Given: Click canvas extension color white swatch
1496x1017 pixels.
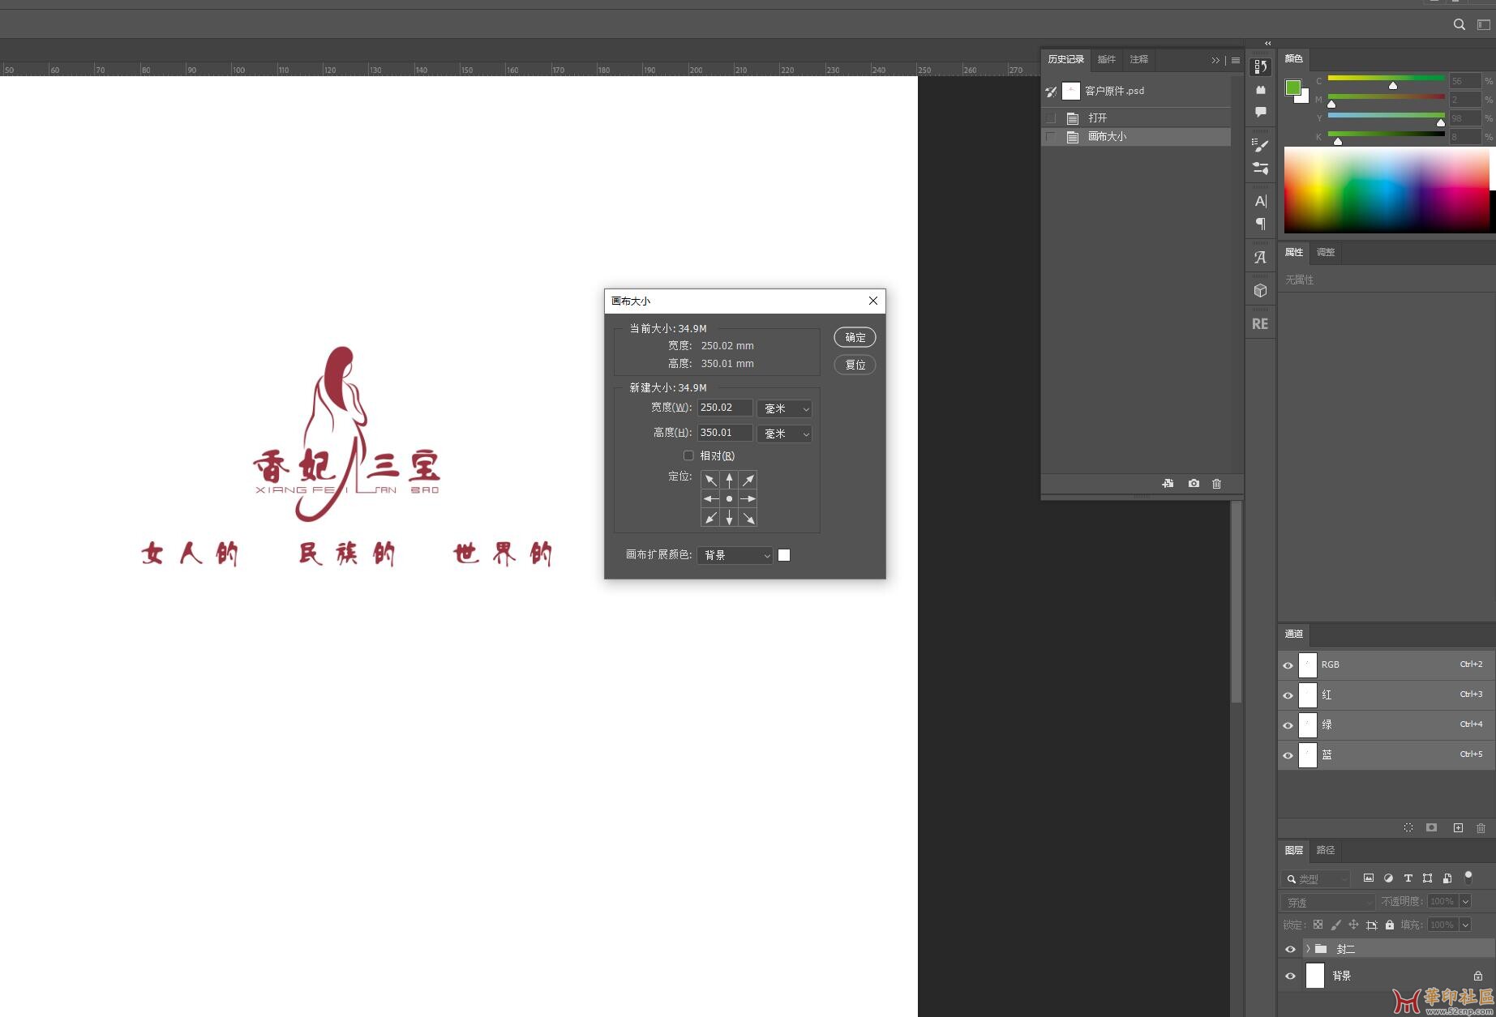Looking at the screenshot, I should click(x=784, y=555).
